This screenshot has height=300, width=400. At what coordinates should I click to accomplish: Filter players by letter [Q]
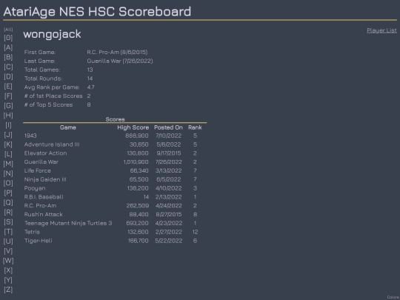pyautogui.click(x=8, y=202)
